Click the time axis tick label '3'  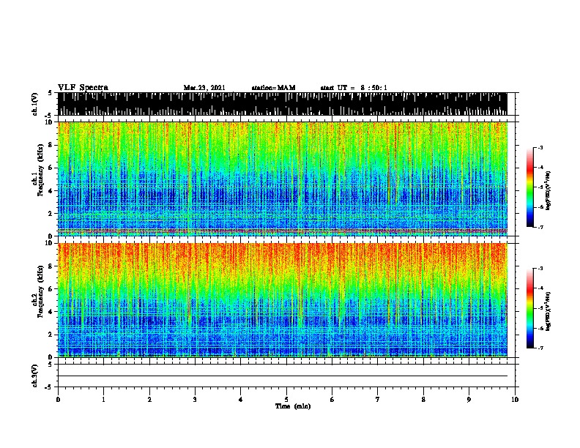(x=195, y=400)
